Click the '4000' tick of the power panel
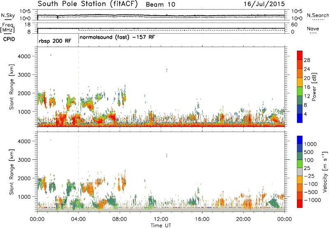This screenshot has height=228, width=329. [x=24, y=56]
